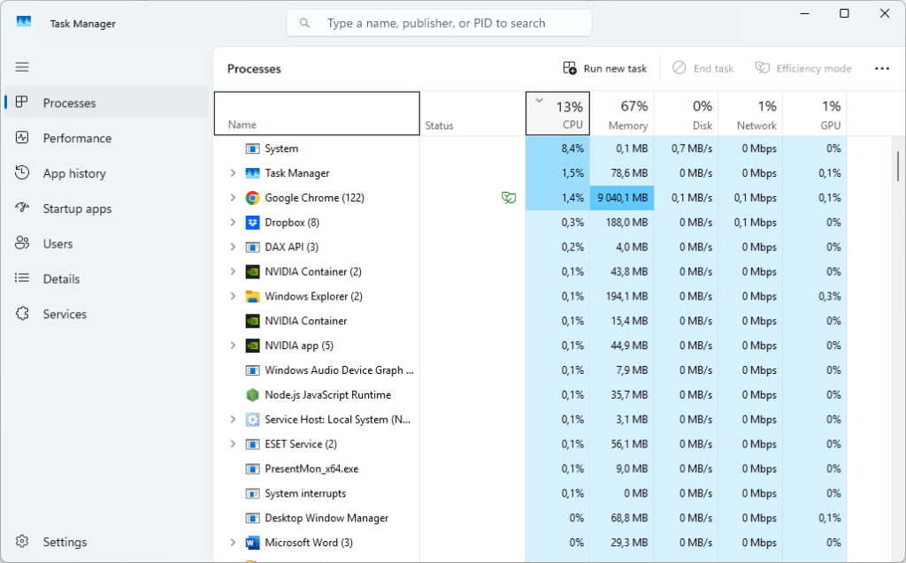Click the Dropbox process icon
The height and width of the screenshot is (563, 906).
(252, 223)
